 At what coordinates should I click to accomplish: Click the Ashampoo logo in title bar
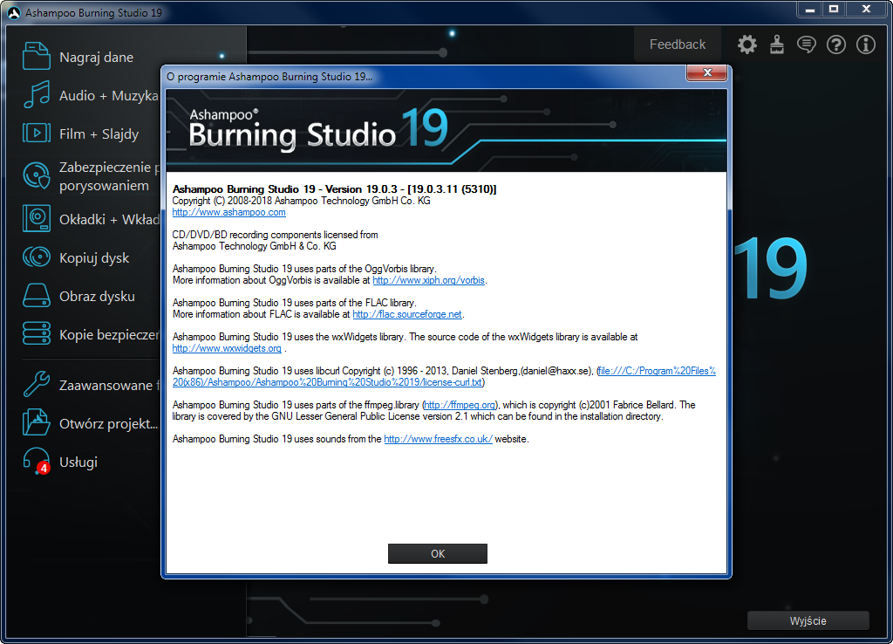pyautogui.click(x=14, y=12)
